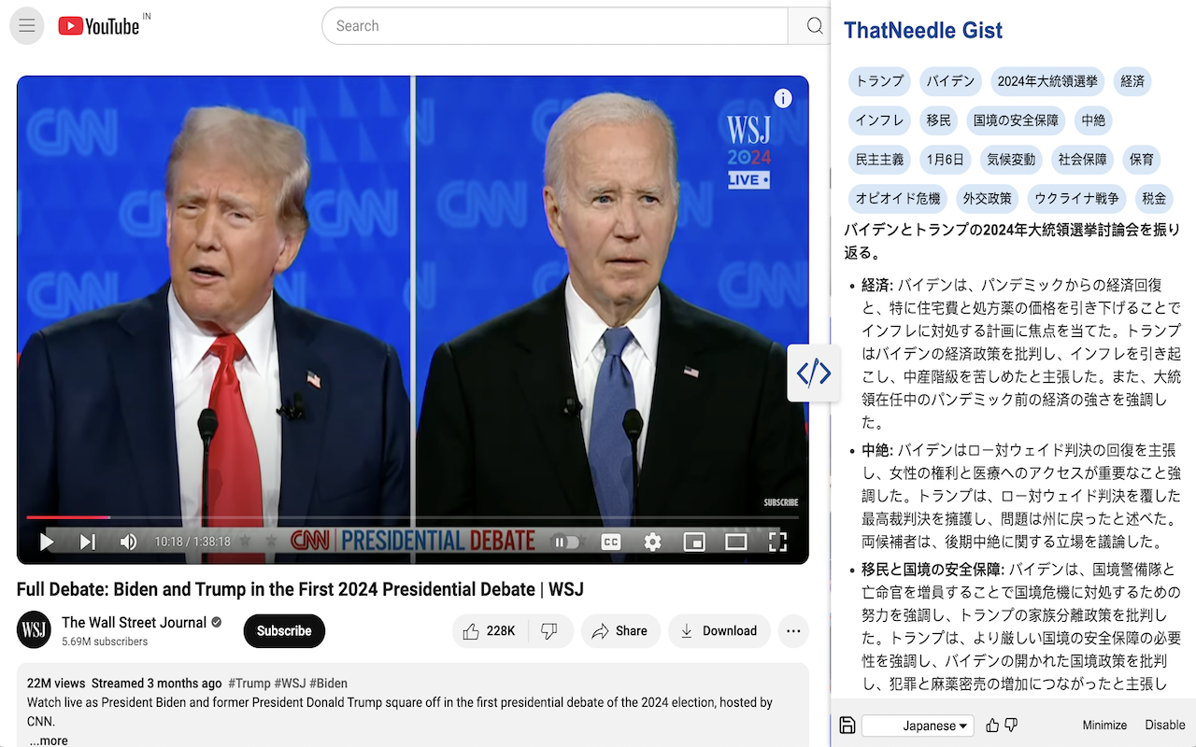The width and height of the screenshot is (1196, 747).
Task: Click the 経済: summary heading
Action: tap(878, 284)
